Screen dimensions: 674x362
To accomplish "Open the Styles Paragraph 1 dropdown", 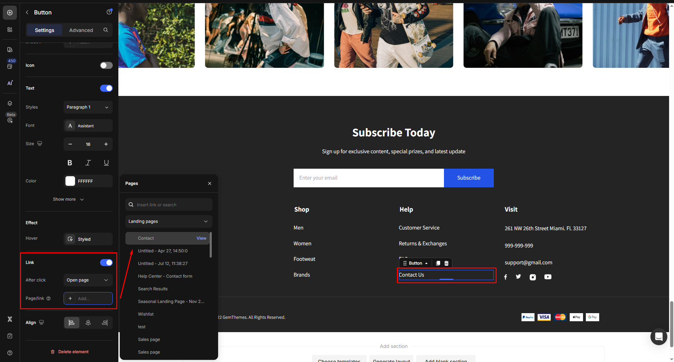I will (x=88, y=107).
